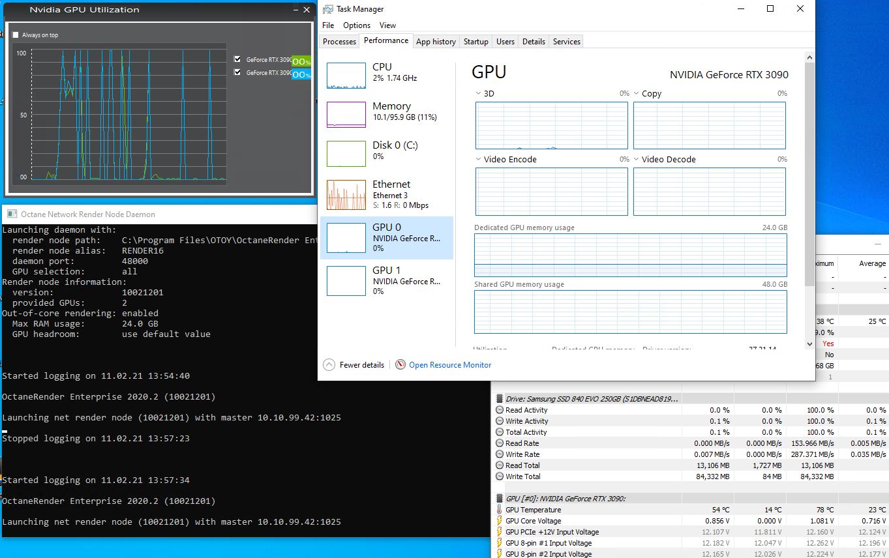Click the "Stopped logging on 11.02.21 13:57:23" line

(x=96, y=438)
